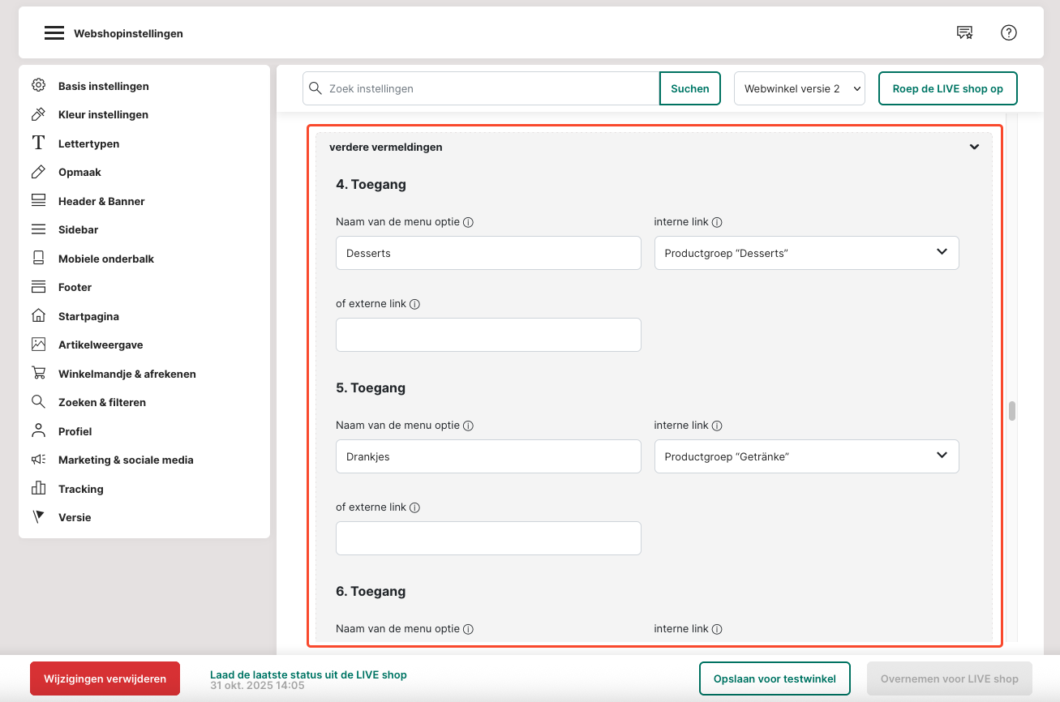Open the Productgroep "Desserts" dropdown
Image resolution: width=1060 pixels, height=702 pixels.
click(806, 253)
